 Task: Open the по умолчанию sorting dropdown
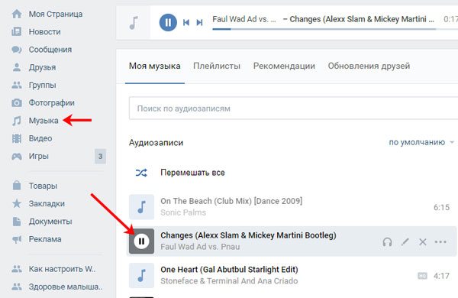(x=421, y=142)
